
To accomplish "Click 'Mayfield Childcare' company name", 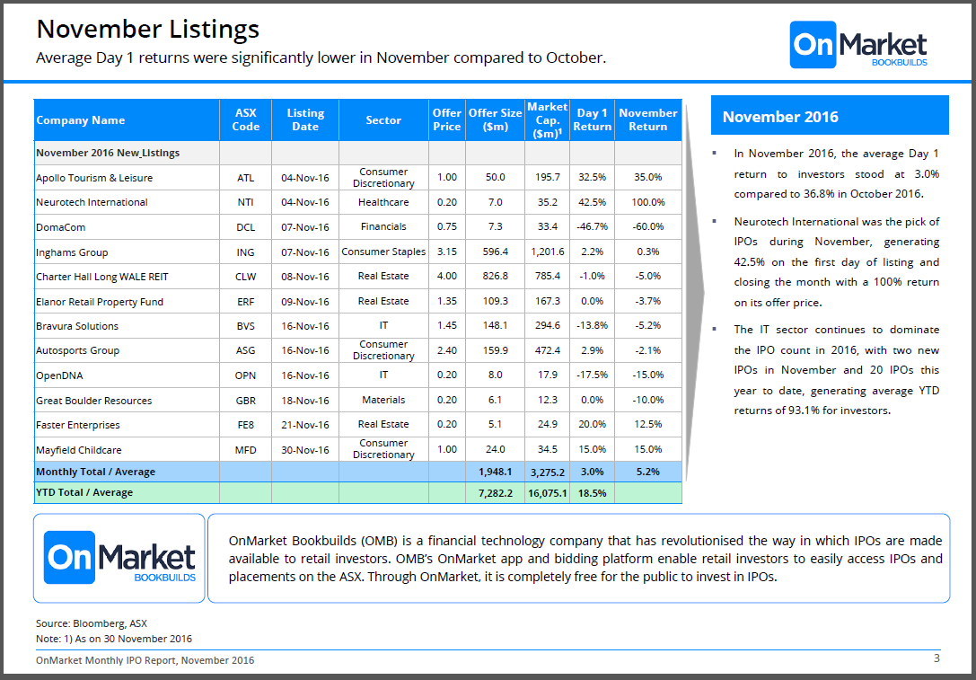I will tap(79, 450).
